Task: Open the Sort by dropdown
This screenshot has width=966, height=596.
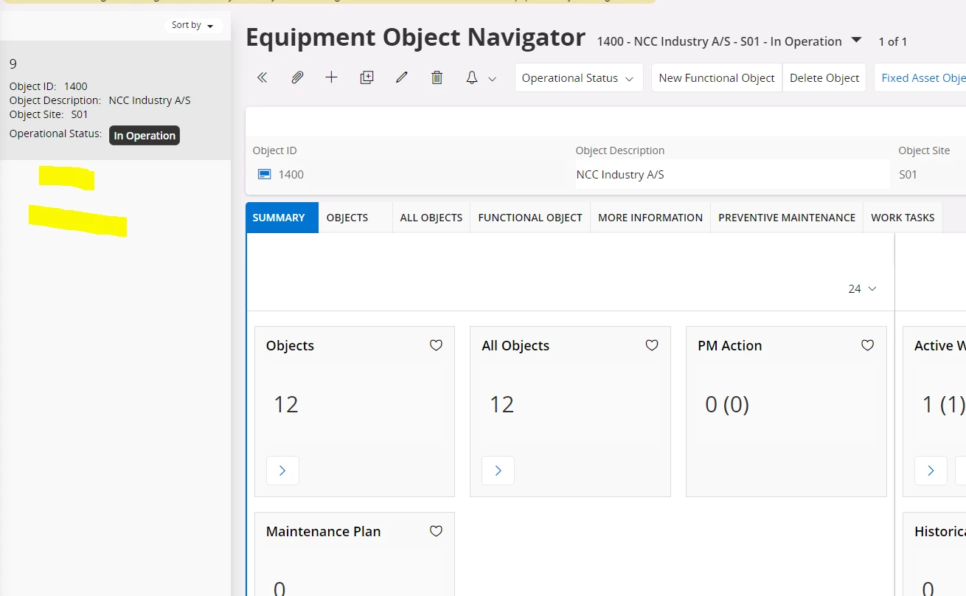Action: tap(192, 25)
